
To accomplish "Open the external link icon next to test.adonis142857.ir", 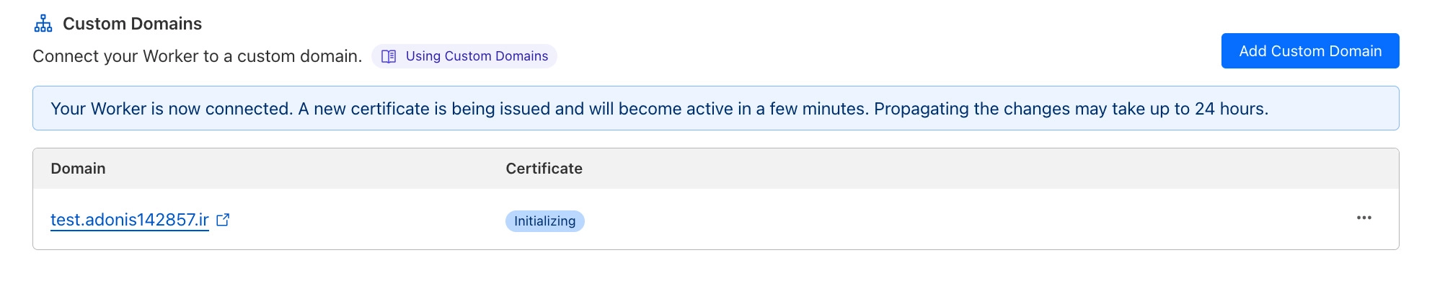I will [x=224, y=220].
